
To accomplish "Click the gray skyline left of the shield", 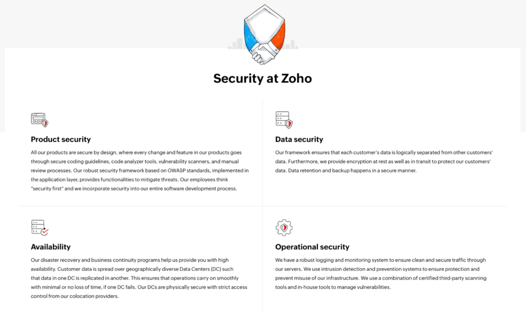I will coord(236,45).
